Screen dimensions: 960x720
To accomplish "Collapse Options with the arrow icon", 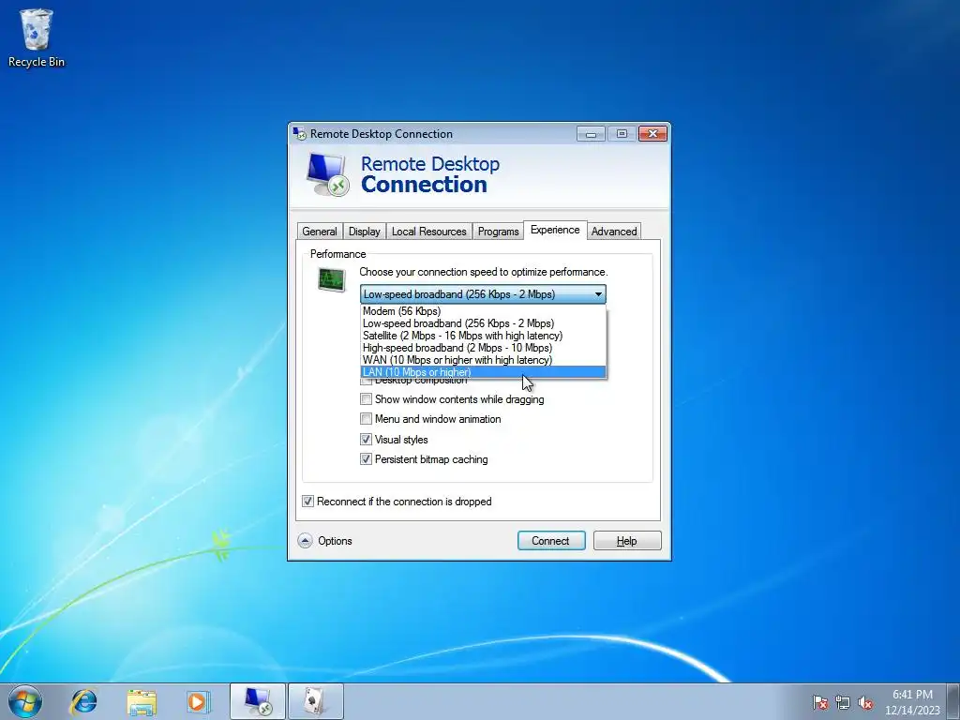I will 305,541.
